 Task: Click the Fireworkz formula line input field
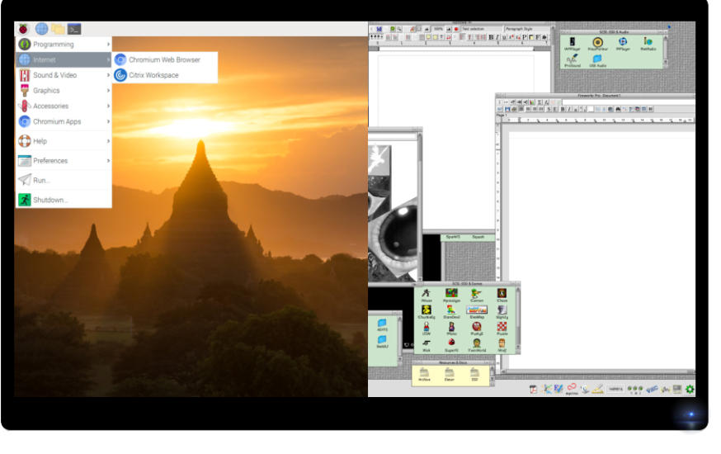[628, 102]
